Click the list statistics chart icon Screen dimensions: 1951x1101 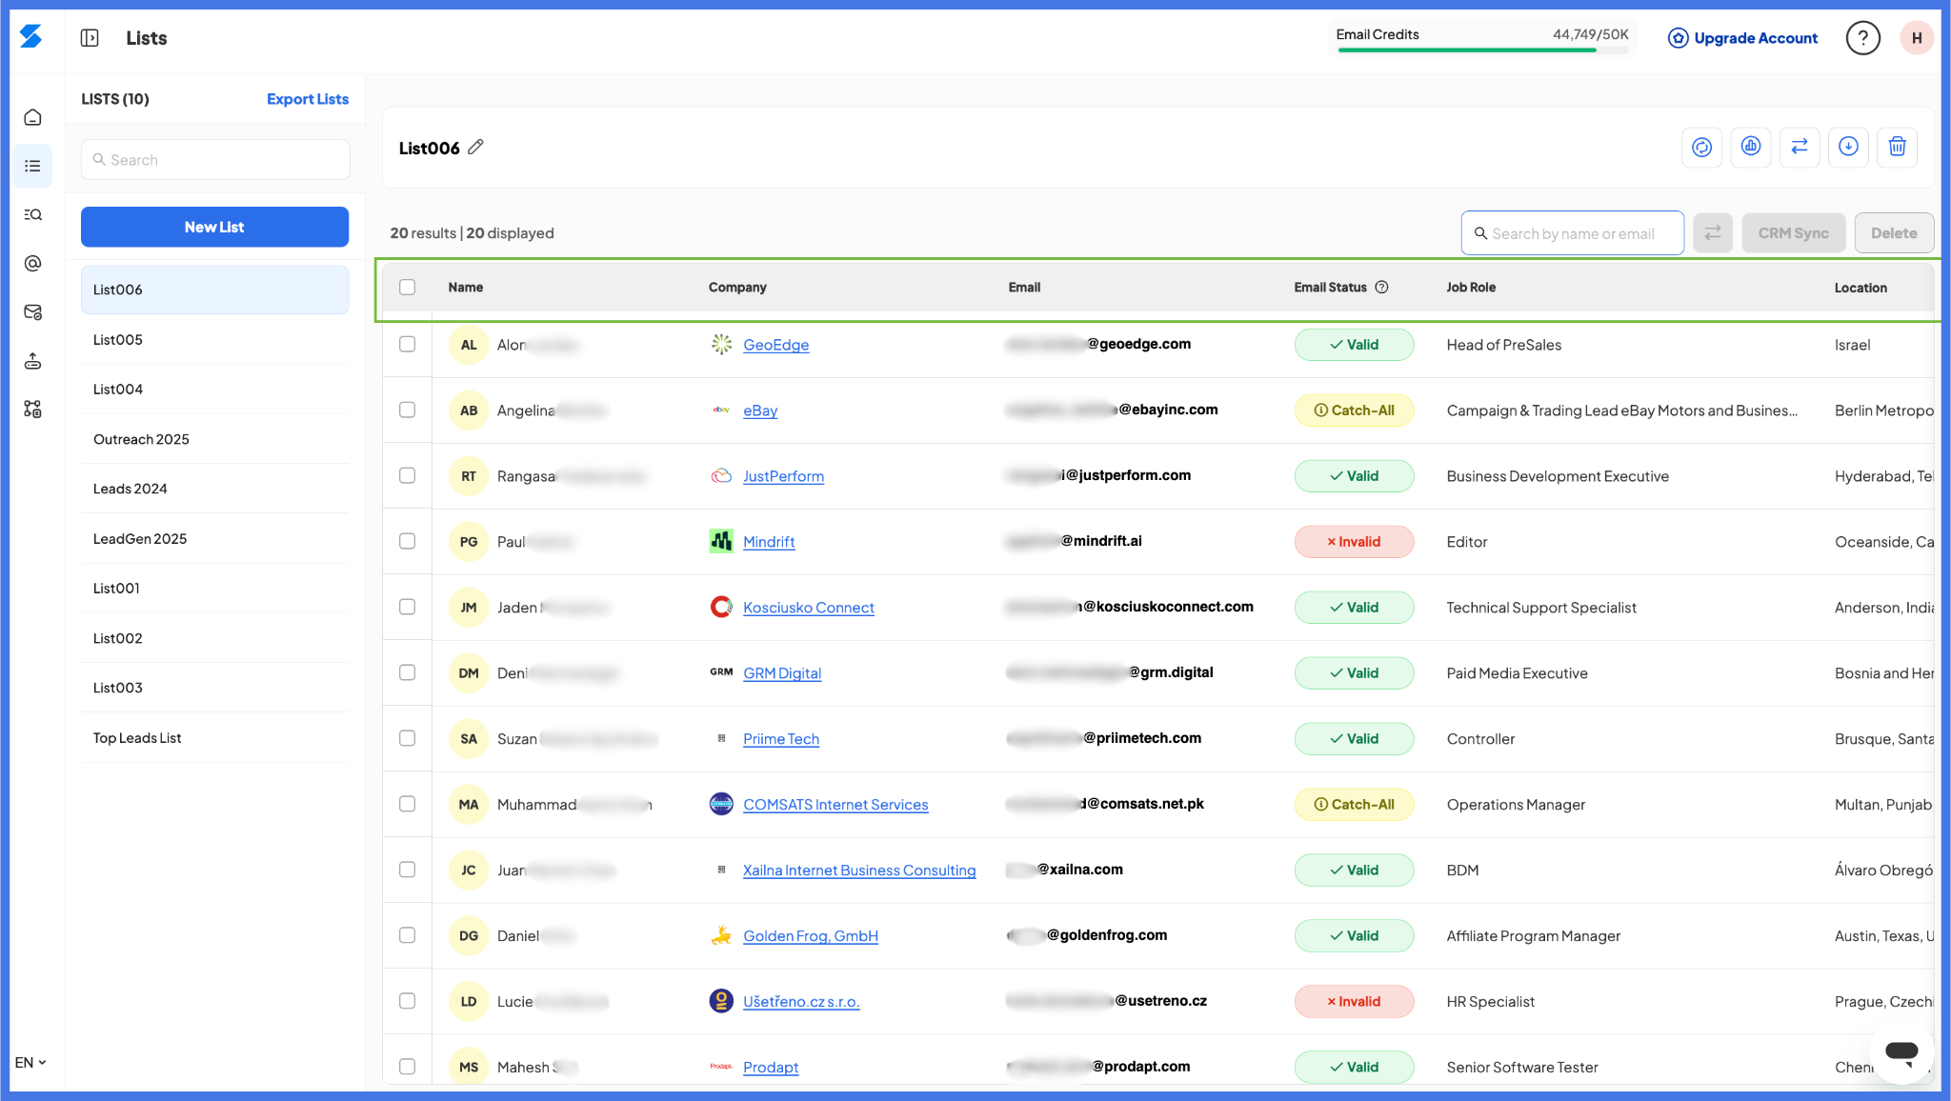pos(1751,147)
